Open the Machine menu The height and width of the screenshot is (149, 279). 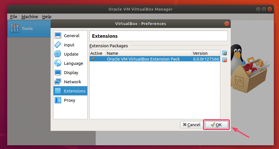(x=29, y=17)
